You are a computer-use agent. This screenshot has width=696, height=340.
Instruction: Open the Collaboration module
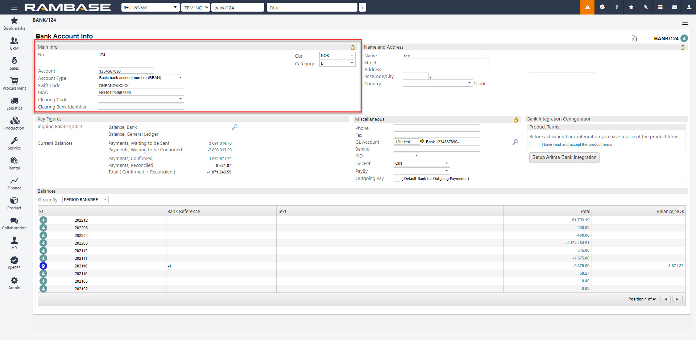coord(14,223)
